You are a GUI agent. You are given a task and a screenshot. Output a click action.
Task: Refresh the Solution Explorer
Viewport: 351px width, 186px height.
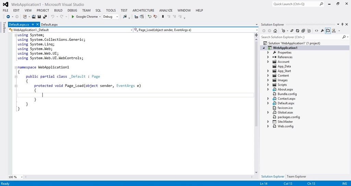coord(298,31)
